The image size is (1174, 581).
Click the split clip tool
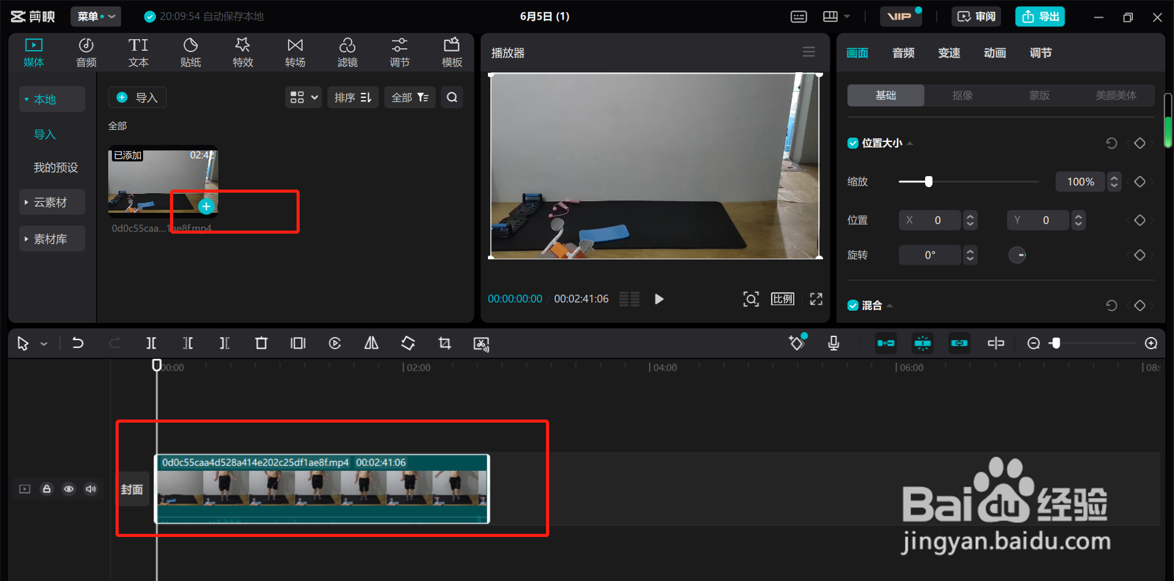tap(151, 343)
